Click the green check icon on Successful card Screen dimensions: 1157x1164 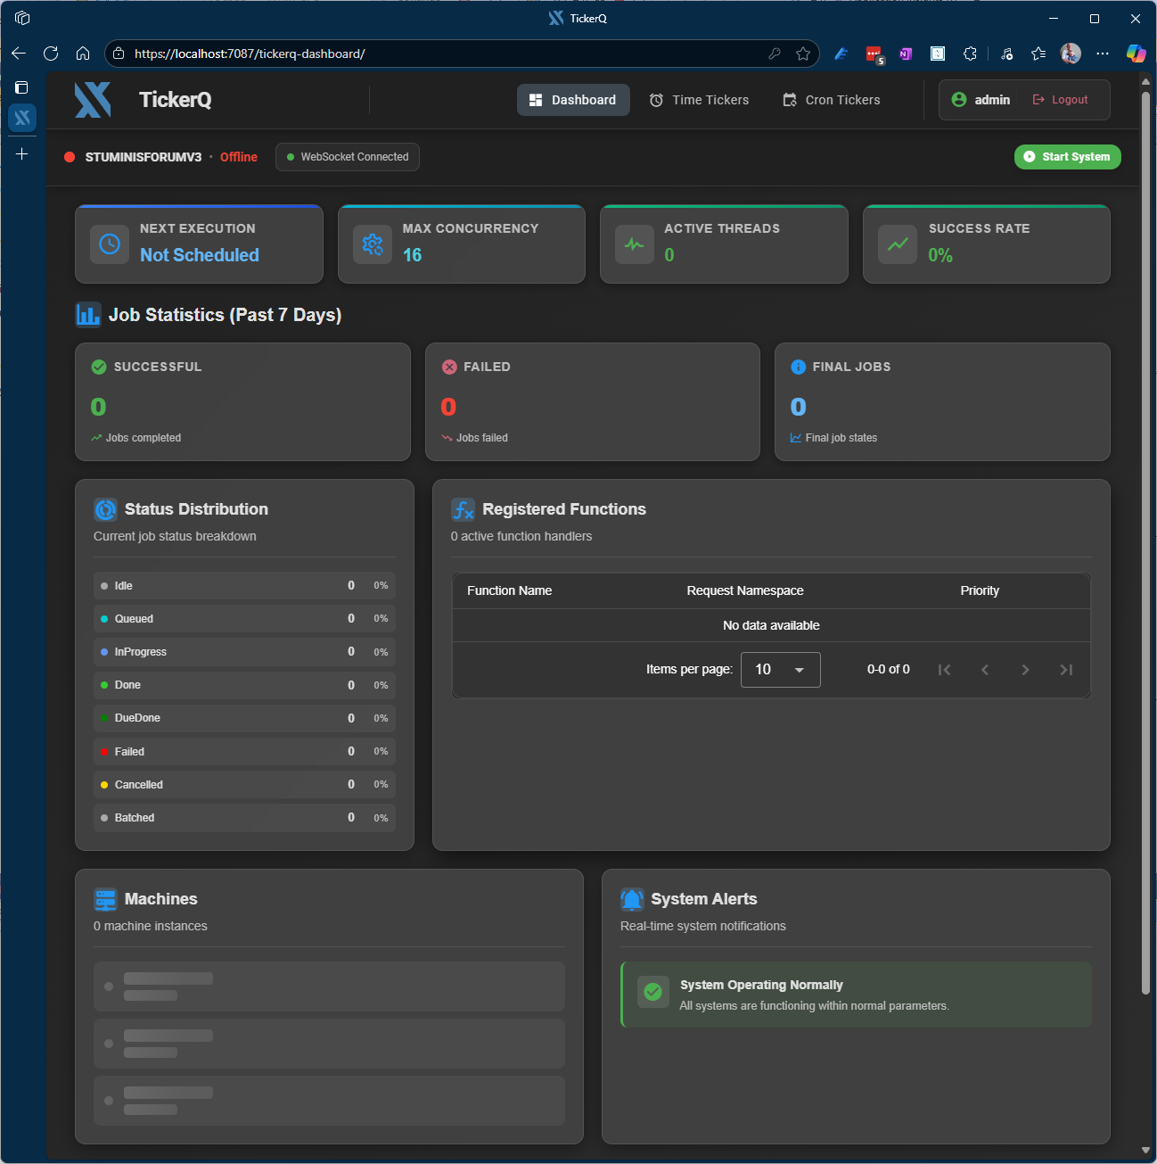coord(97,366)
